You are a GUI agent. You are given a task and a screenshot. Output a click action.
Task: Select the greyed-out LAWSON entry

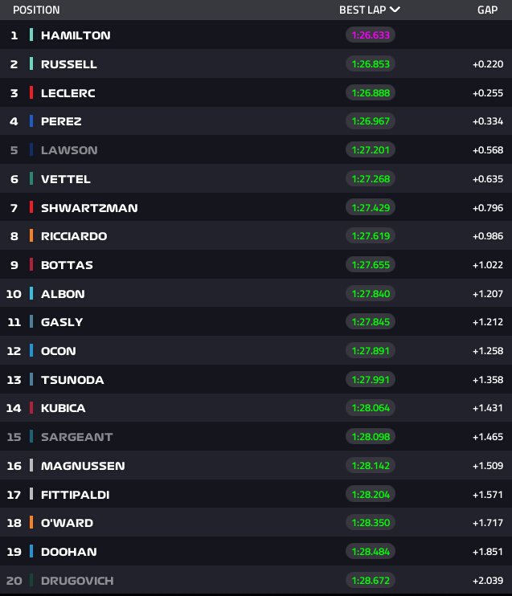[x=69, y=150]
